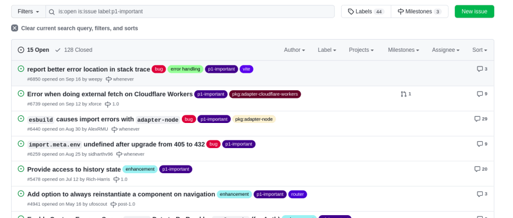
Task: Expand the Projects filter dropdown
Action: [361, 50]
